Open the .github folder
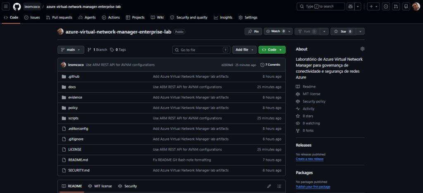This screenshot has width=423, height=193. pos(74,76)
